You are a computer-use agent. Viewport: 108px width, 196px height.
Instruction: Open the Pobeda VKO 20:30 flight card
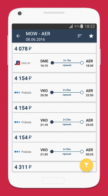tap(54, 92)
